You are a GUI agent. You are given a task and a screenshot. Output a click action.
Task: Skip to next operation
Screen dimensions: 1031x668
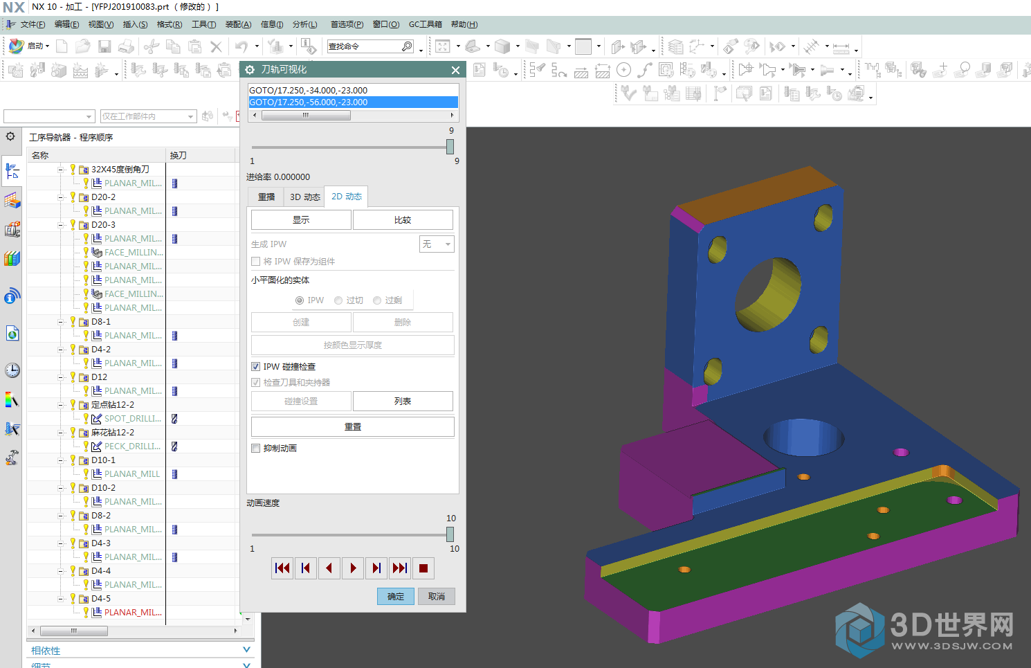[x=400, y=568]
